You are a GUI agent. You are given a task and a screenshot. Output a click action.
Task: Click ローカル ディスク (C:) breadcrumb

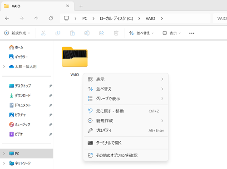pyautogui.click(x=116, y=19)
